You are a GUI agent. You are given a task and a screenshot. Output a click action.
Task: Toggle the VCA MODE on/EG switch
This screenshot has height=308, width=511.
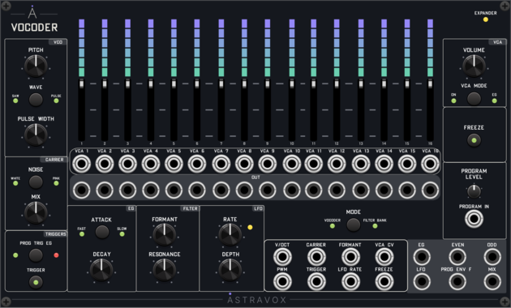click(474, 99)
